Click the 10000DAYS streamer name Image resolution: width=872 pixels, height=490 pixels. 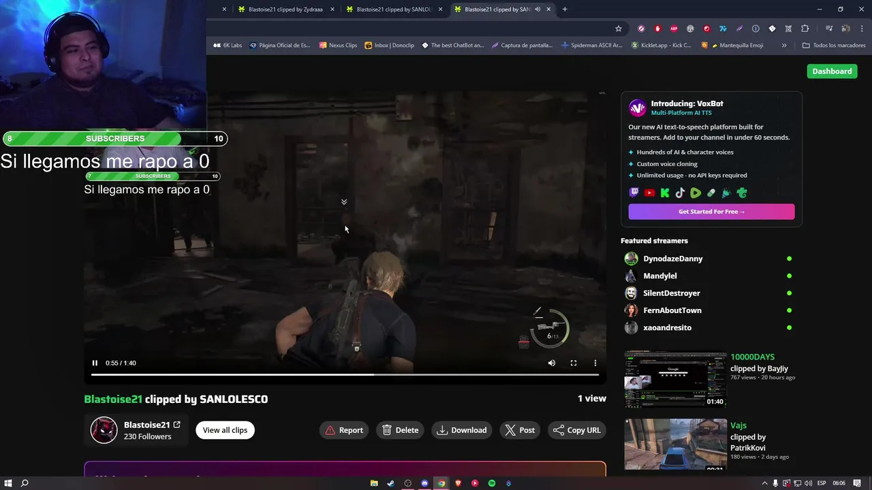point(752,357)
